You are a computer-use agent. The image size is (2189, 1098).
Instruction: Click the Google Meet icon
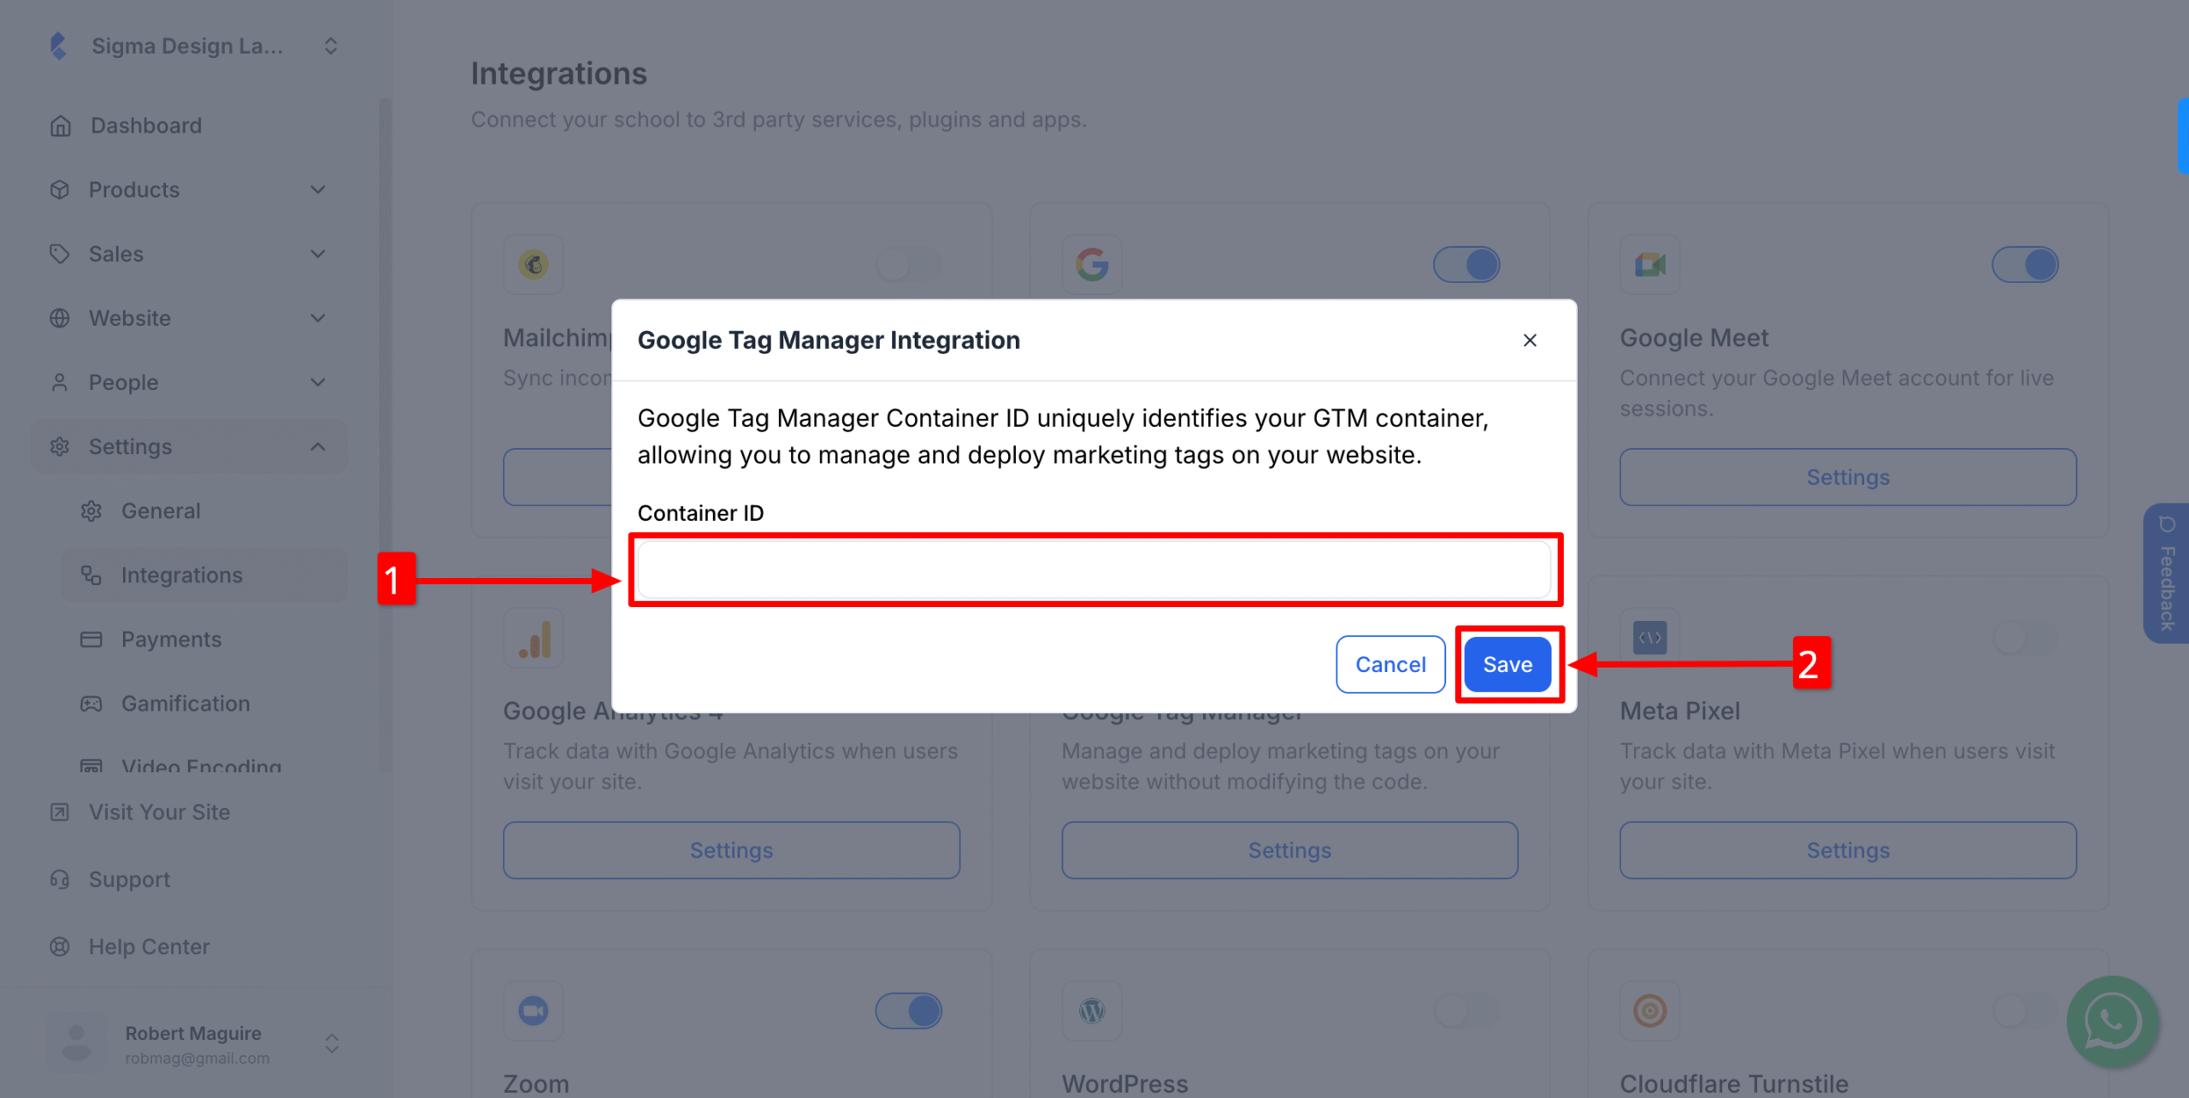tap(1649, 264)
